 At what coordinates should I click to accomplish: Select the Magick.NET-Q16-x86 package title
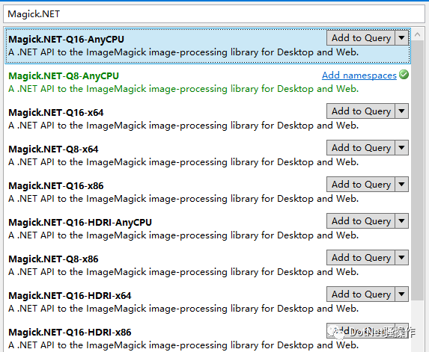pyautogui.click(x=56, y=185)
